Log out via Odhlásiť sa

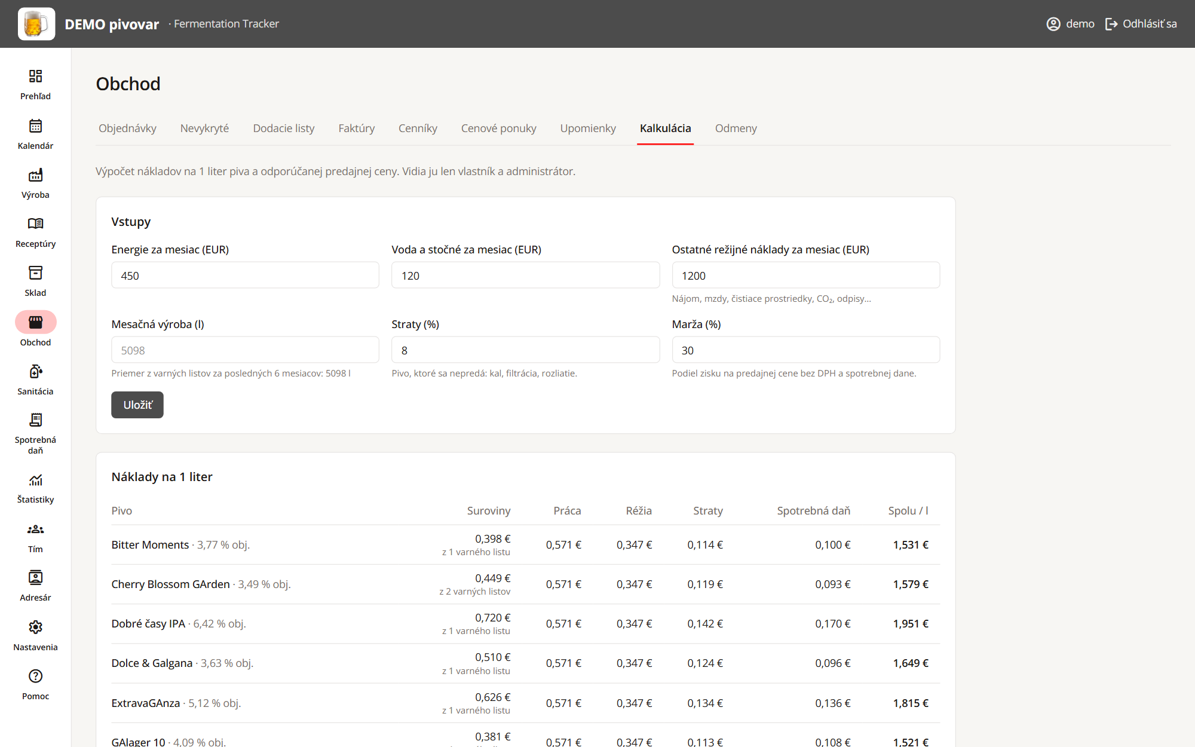click(1141, 24)
